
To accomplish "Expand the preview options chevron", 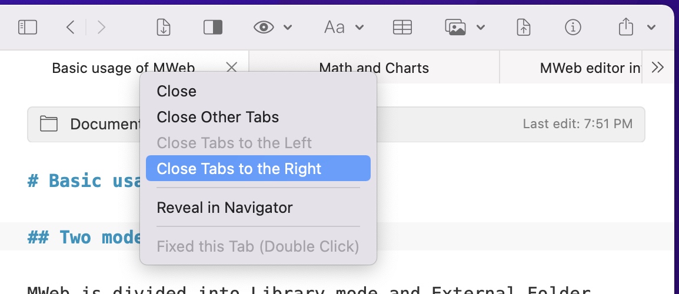I will [x=288, y=27].
